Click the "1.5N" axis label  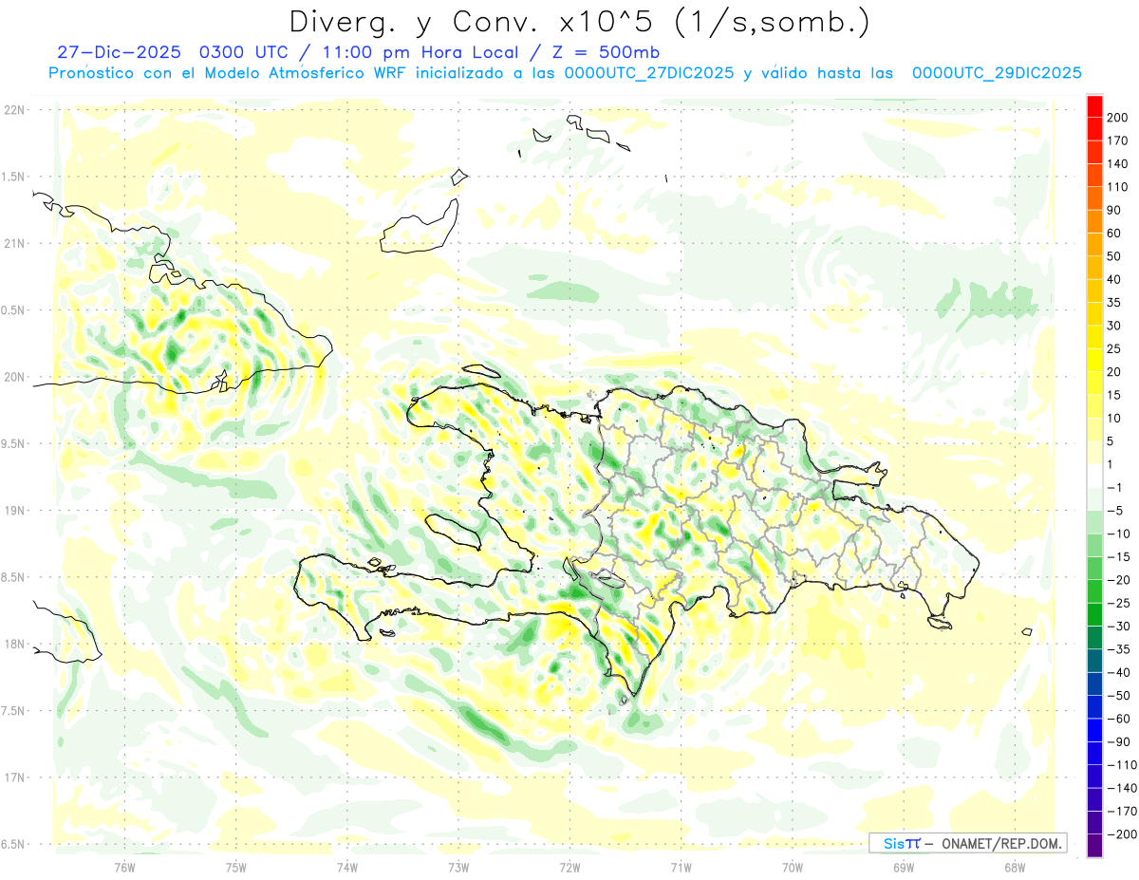click(14, 177)
